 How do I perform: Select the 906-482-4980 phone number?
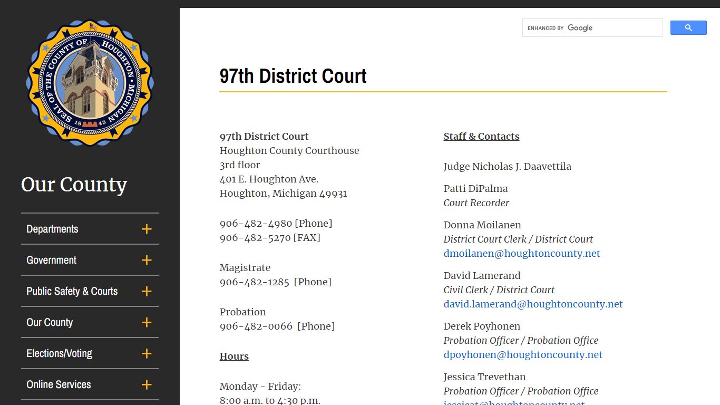[256, 223]
